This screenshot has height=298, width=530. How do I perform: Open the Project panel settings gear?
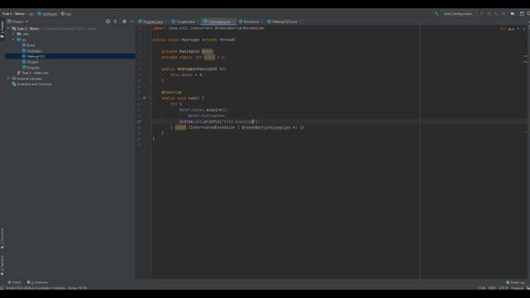(x=124, y=22)
